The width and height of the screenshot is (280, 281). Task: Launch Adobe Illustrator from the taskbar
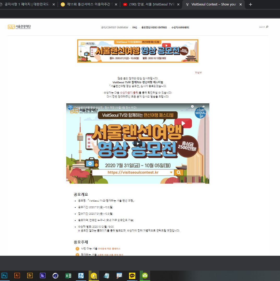(17, 276)
